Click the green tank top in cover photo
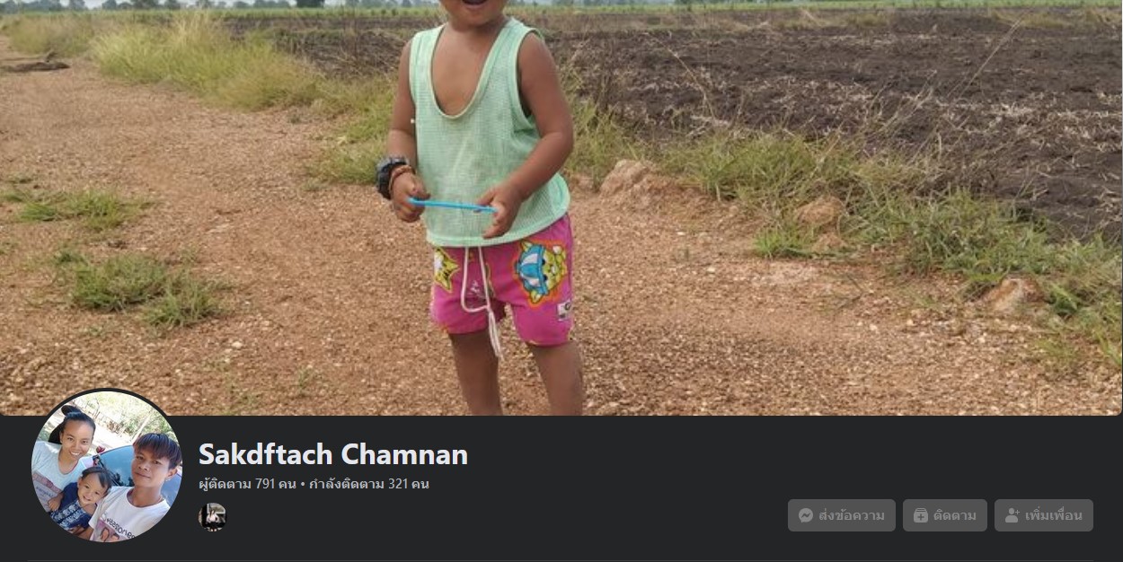The height and width of the screenshot is (562, 1123). pyautogui.click(x=488, y=133)
